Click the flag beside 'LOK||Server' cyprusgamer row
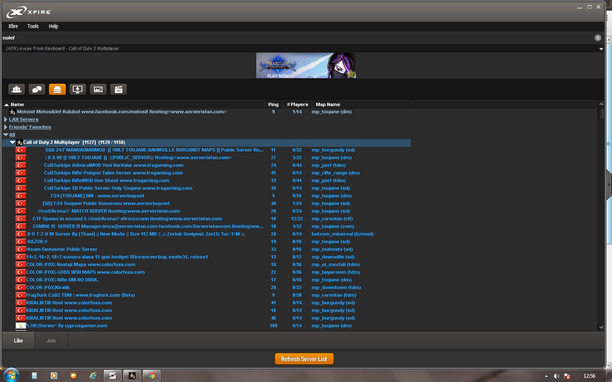This screenshot has height=382, width=612. pyautogui.click(x=21, y=326)
